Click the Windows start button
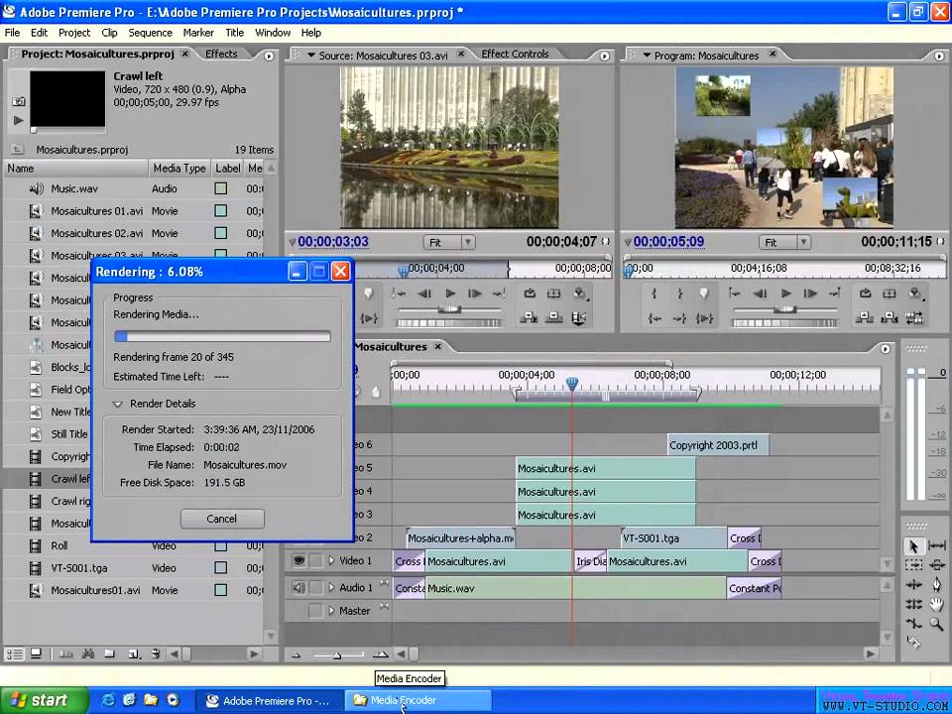The height and width of the screenshot is (714, 952). (44, 700)
